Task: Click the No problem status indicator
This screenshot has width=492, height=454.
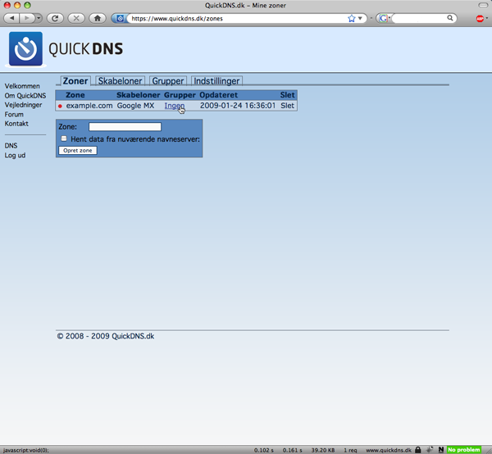Action: [x=464, y=450]
